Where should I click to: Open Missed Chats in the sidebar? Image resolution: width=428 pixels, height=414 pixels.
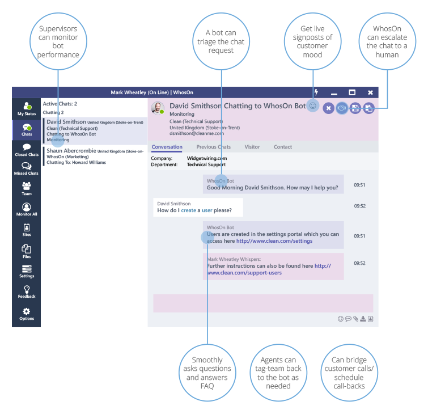pos(26,168)
